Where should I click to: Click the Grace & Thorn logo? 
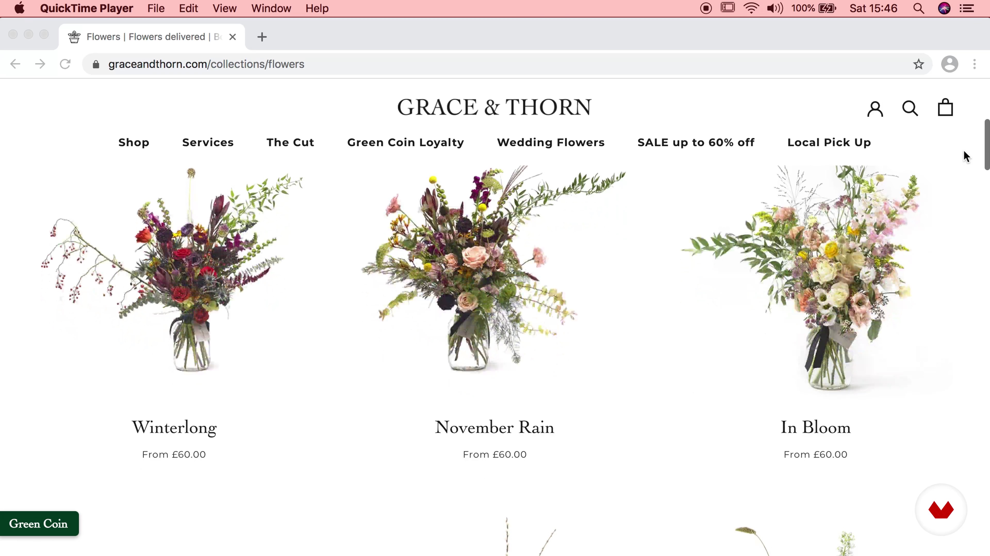(494, 107)
